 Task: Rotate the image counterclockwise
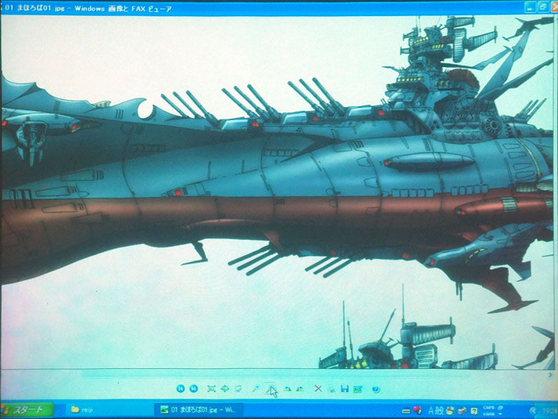[x=299, y=388]
